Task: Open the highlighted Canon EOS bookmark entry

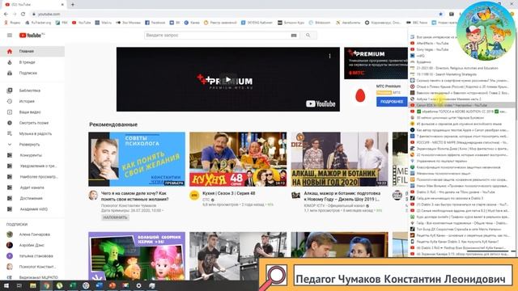Action: [x=462, y=105]
